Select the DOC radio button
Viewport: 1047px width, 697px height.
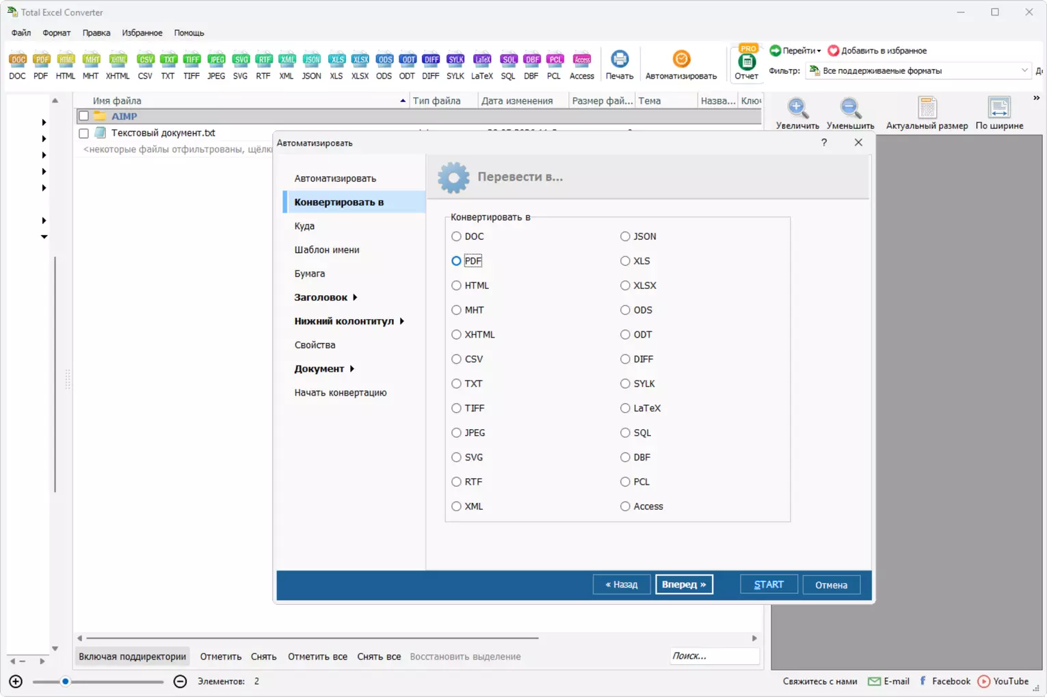pos(456,236)
